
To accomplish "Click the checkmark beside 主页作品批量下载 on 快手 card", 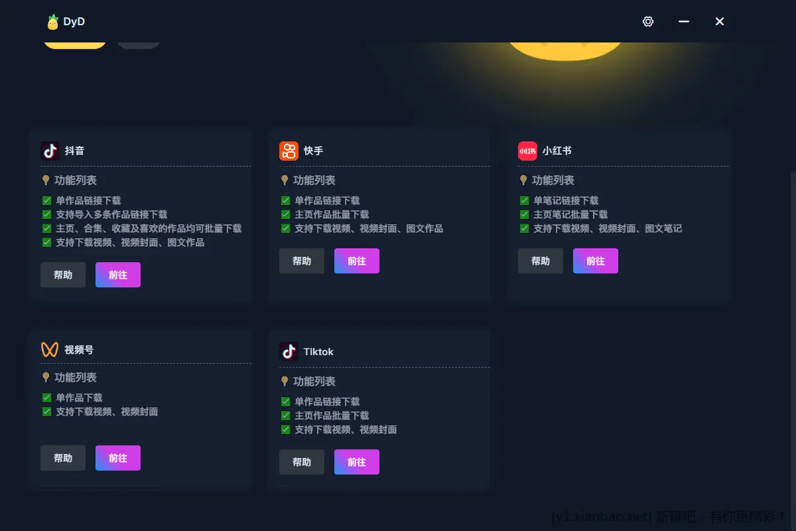I will [x=285, y=214].
